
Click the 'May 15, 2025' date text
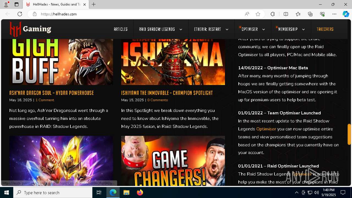tap(133, 100)
